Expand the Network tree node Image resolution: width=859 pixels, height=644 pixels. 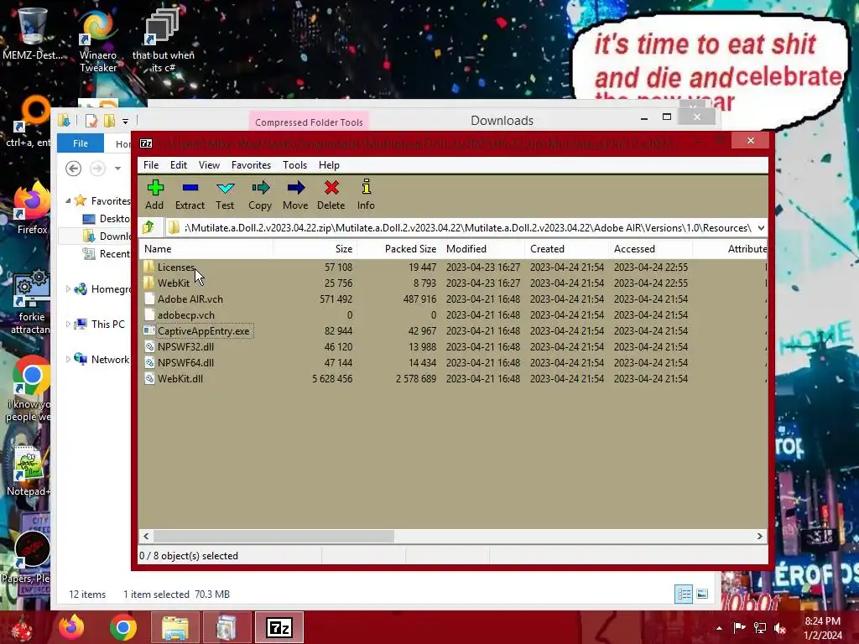tap(68, 359)
